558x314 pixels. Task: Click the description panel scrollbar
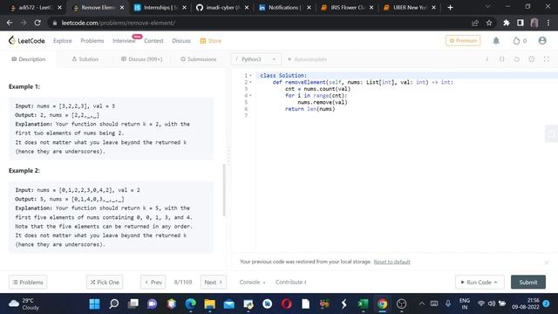(224, 190)
